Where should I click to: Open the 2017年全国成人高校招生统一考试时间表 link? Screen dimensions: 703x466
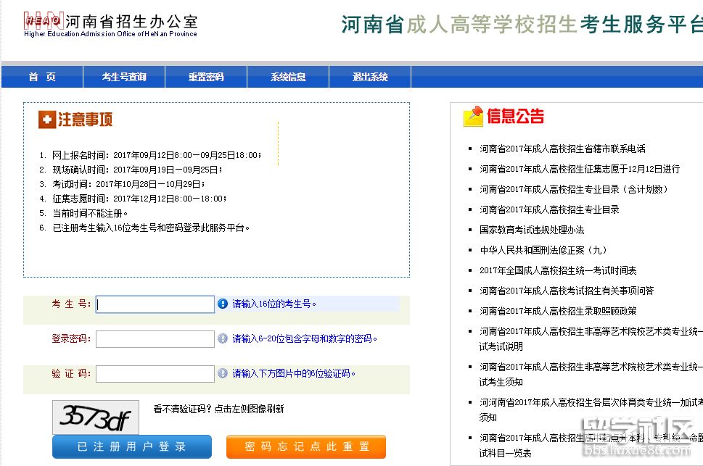[558, 270]
